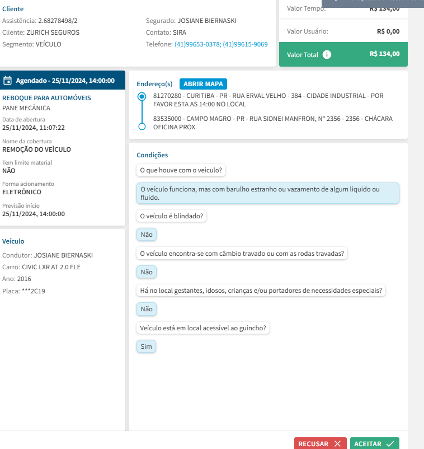The width and height of the screenshot is (424, 449).
Task: Click the origin marker on address route
Action: tap(142, 97)
